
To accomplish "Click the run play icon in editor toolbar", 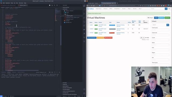I will click(55, 5).
